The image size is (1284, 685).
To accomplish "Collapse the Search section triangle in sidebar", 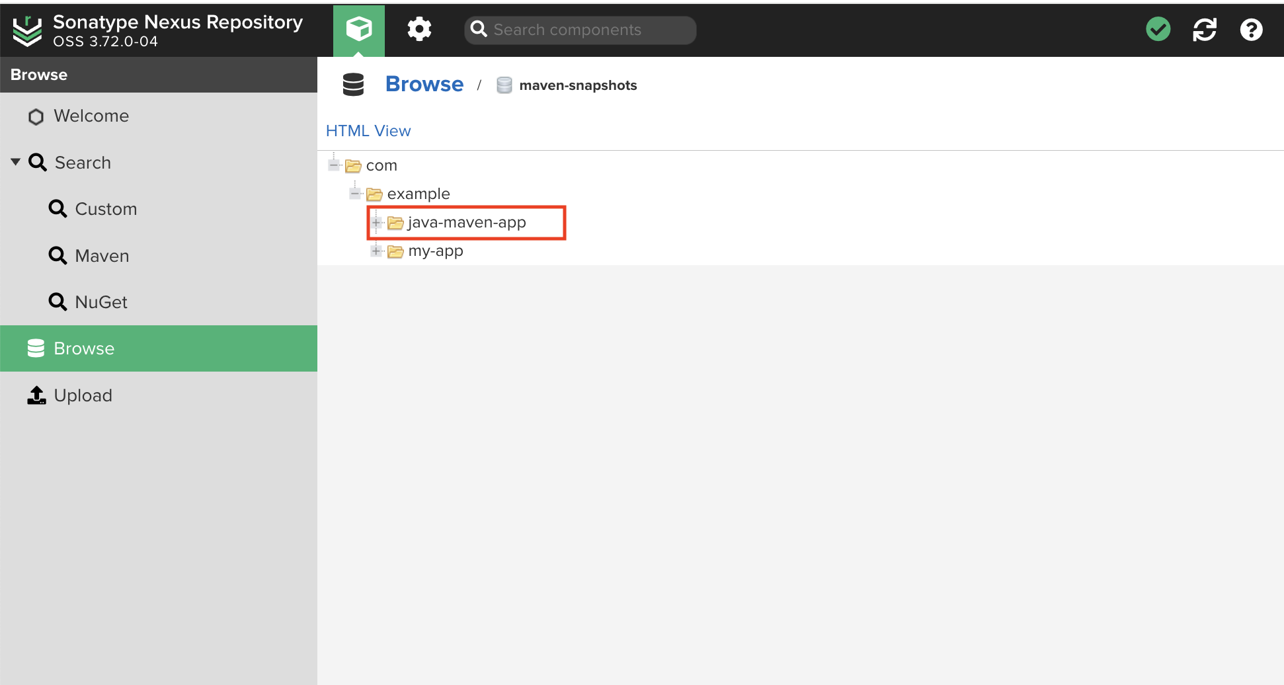I will click(16, 162).
